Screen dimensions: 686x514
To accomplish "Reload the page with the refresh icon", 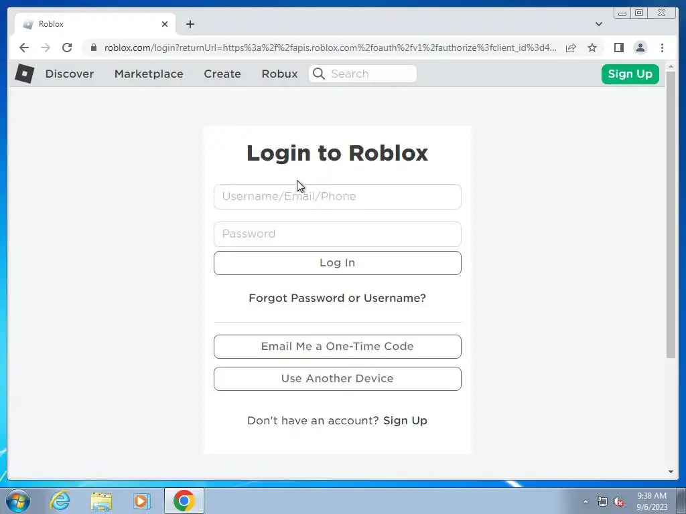I will point(67,48).
